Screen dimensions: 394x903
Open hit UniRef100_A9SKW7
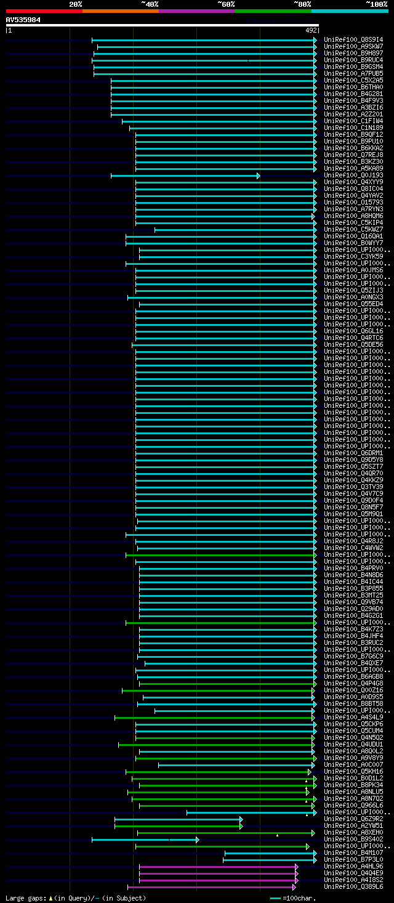(353, 46)
